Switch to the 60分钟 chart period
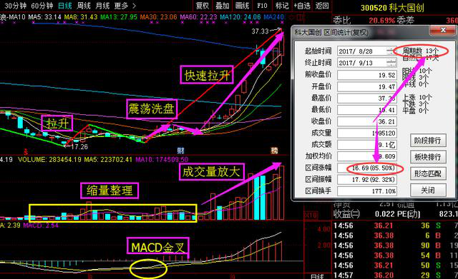Screen dimensions: 458x279 [x=42, y=6]
